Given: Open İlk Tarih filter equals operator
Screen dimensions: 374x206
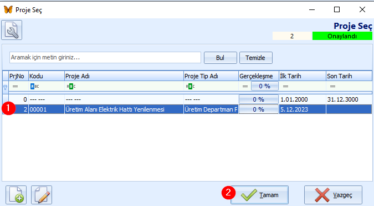Looking at the screenshot, I should (285, 86).
